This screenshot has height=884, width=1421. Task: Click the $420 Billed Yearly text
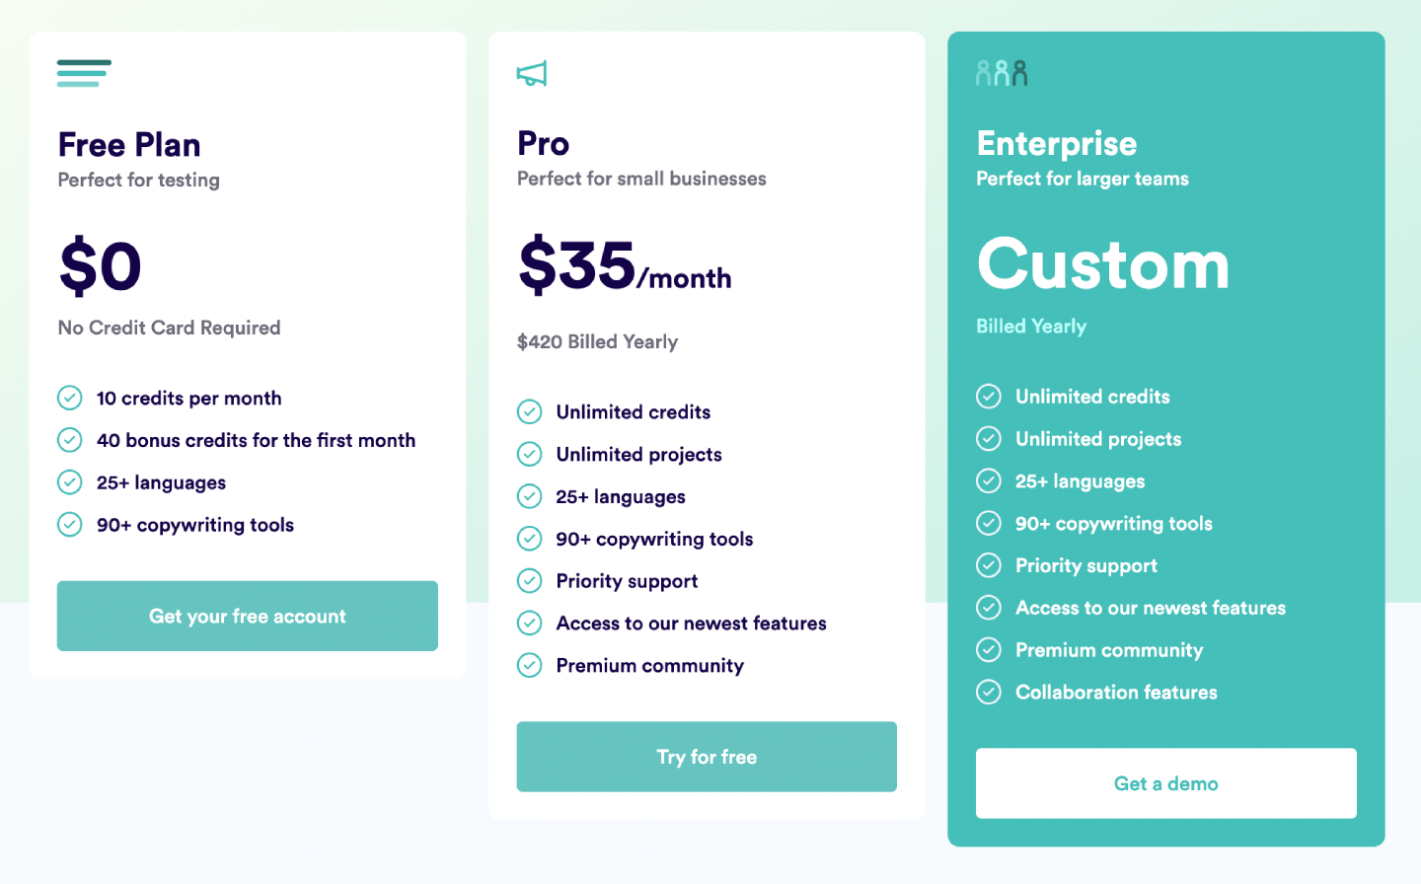coord(597,341)
